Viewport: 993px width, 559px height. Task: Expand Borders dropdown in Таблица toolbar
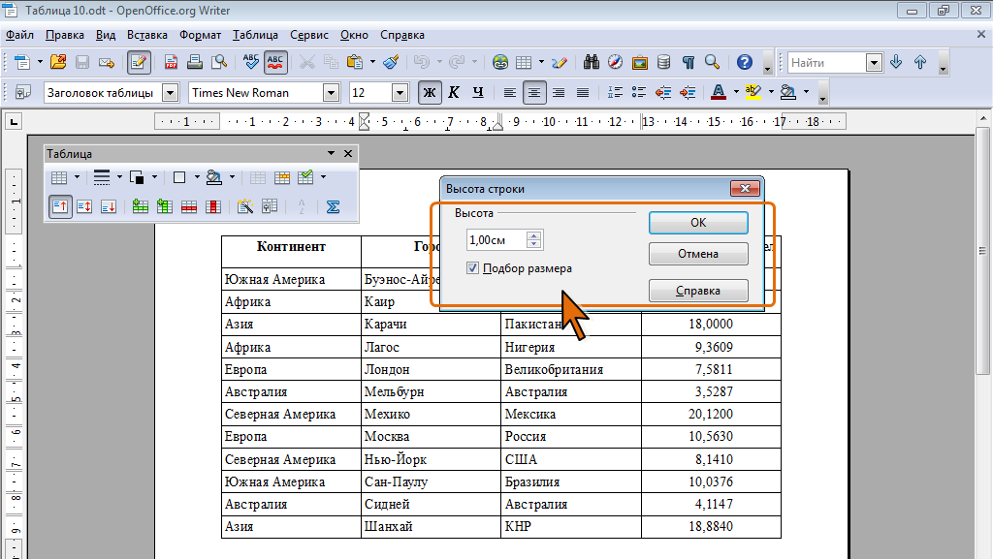[196, 177]
